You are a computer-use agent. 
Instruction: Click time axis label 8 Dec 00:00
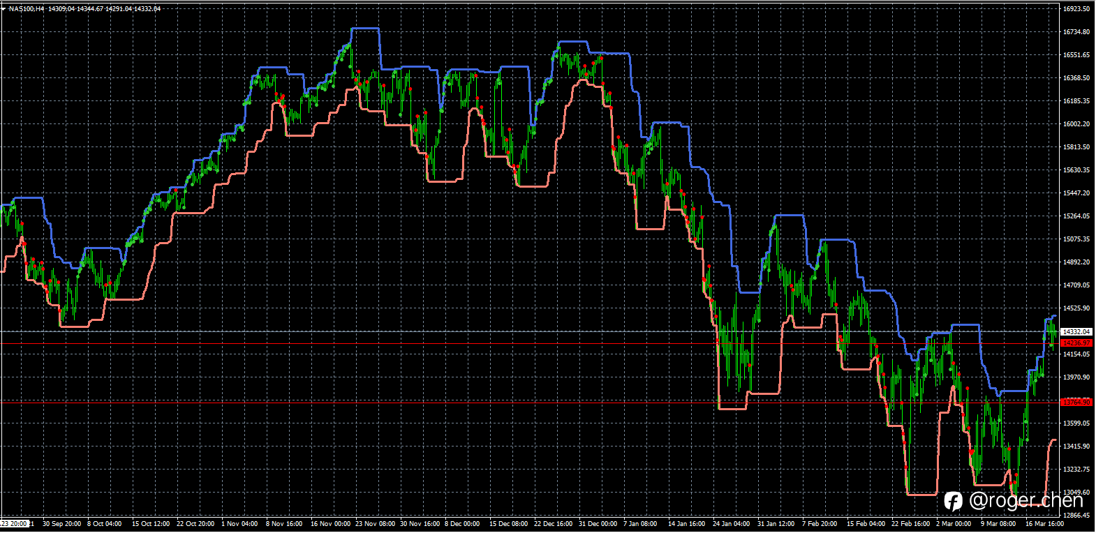pos(462,524)
